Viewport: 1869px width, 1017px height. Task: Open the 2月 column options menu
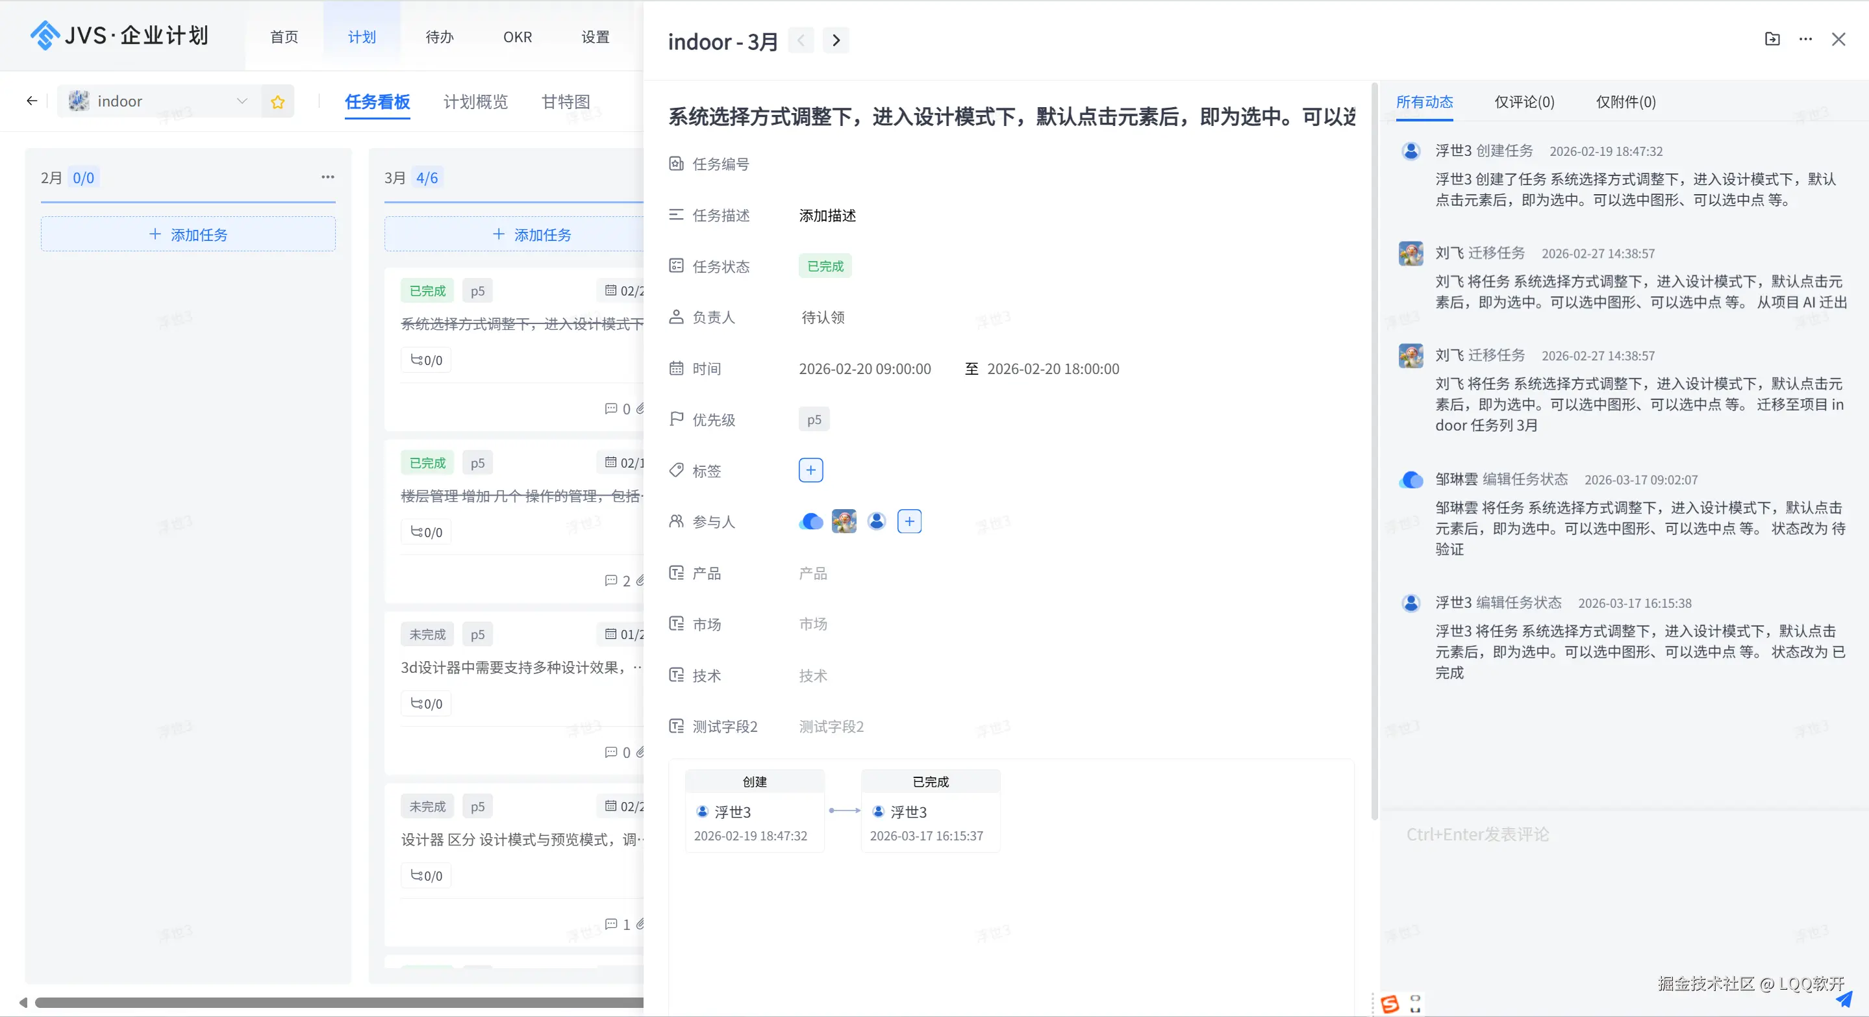(x=328, y=177)
